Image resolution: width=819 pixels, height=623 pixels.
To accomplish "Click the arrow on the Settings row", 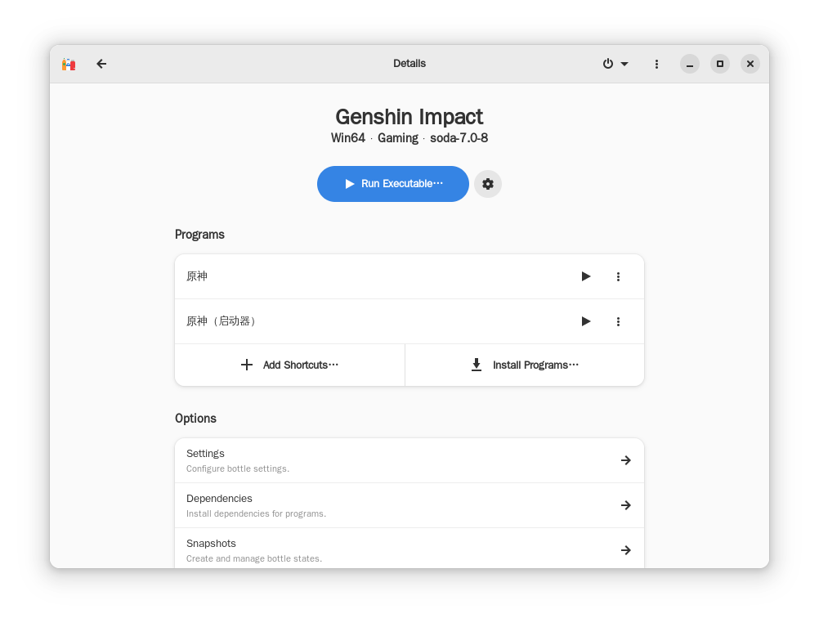I will click(x=626, y=460).
